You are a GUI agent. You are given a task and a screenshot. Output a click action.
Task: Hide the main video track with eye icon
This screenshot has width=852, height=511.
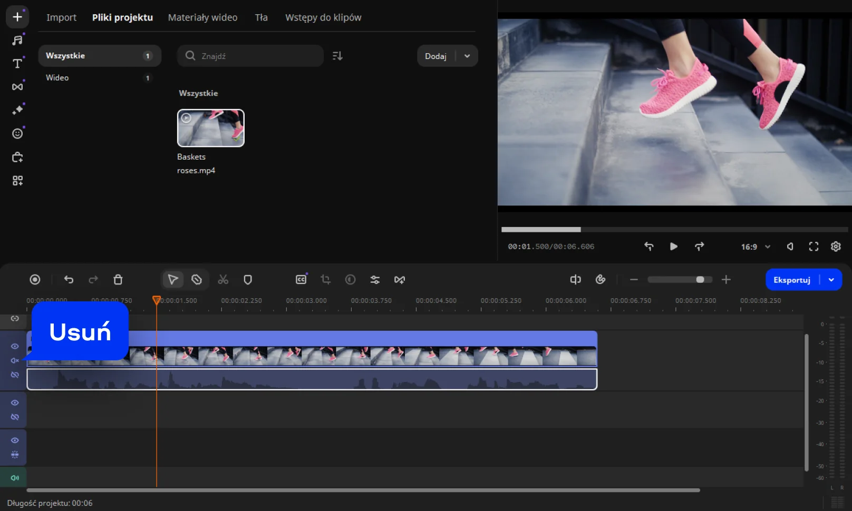point(15,346)
